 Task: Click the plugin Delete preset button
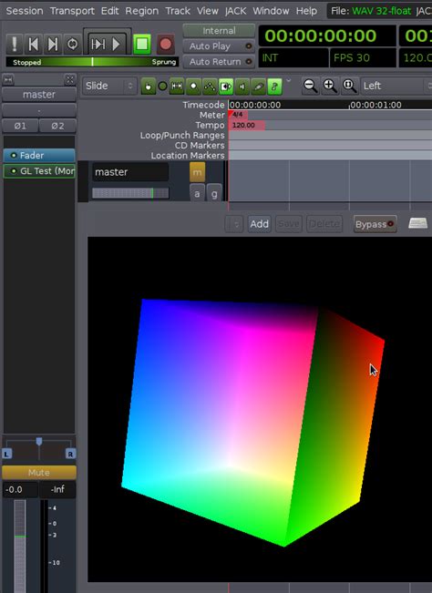[x=324, y=224]
